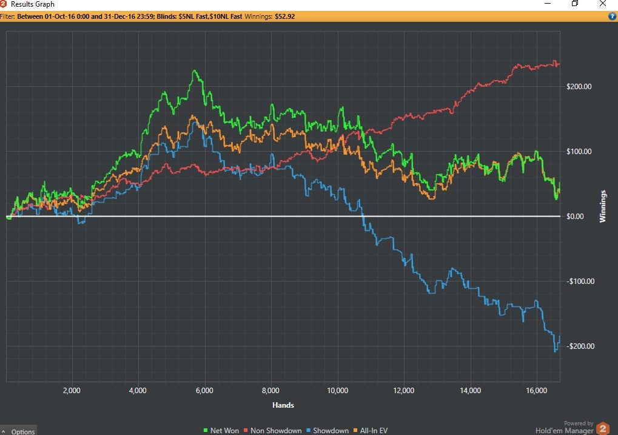Click the $200.00 axis label
The width and height of the screenshot is (618, 435).
579,87
